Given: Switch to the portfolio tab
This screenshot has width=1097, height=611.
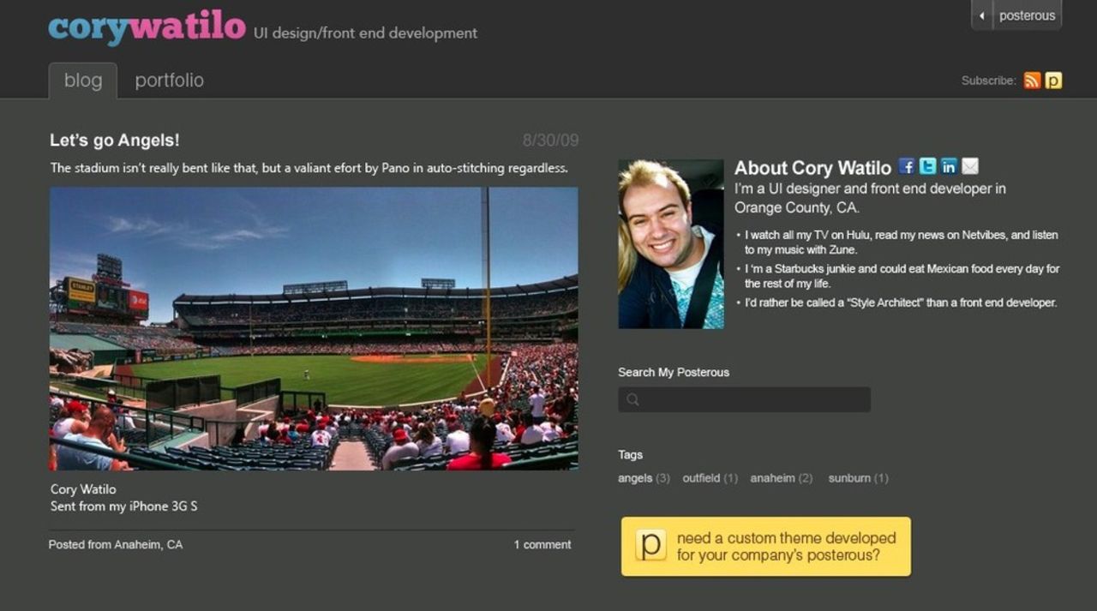Looking at the screenshot, I should click(x=169, y=81).
